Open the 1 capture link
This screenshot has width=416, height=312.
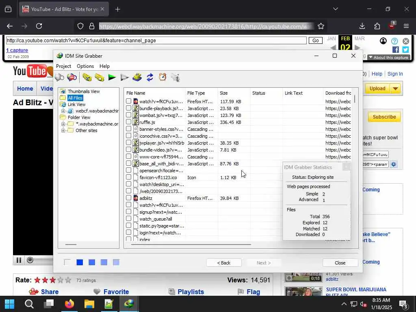click(x=17, y=50)
